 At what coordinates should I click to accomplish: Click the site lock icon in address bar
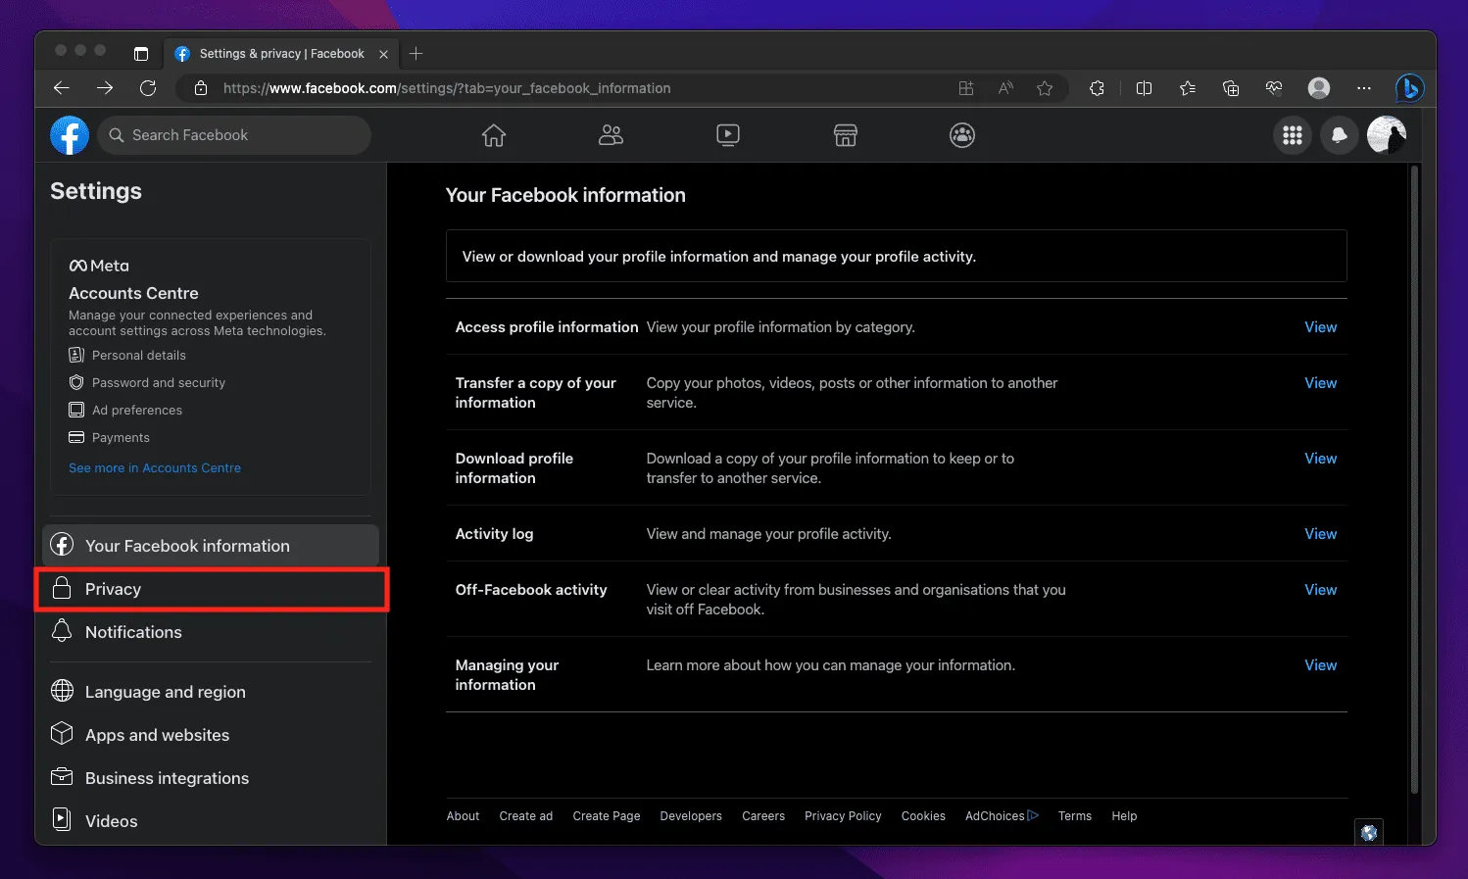click(x=201, y=88)
